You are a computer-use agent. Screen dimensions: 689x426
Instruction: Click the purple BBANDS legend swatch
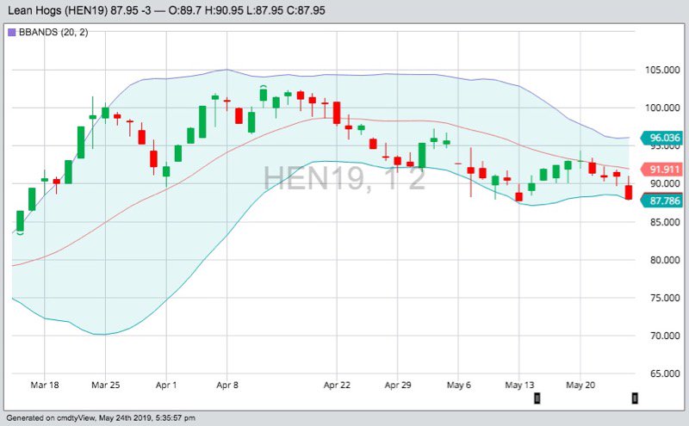point(12,32)
